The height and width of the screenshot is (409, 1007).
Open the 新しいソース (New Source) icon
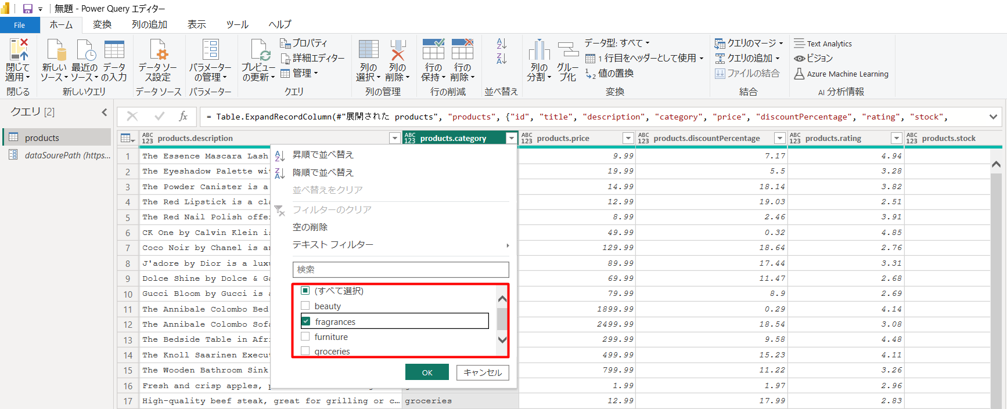[55, 50]
